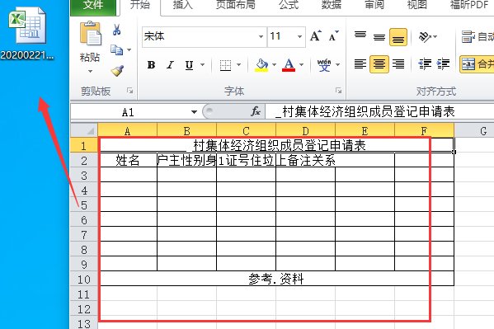The width and height of the screenshot is (494, 329).
Task: Open font group dialog launcher
Action: [339, 91]
